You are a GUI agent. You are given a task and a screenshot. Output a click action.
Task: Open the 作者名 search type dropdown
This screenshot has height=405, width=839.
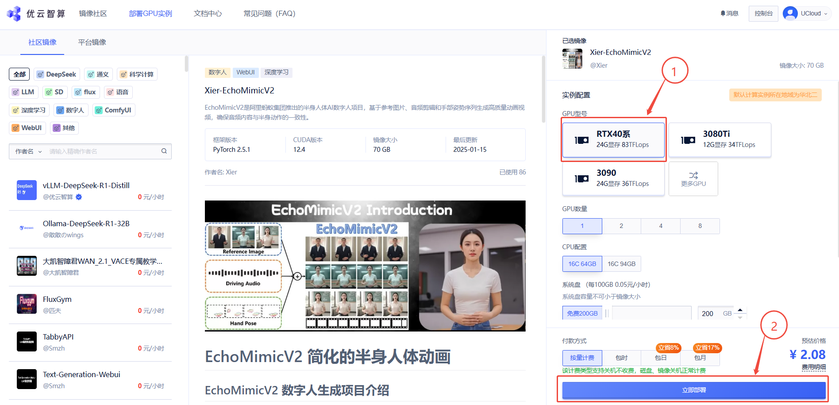click(x=28, y=151)
